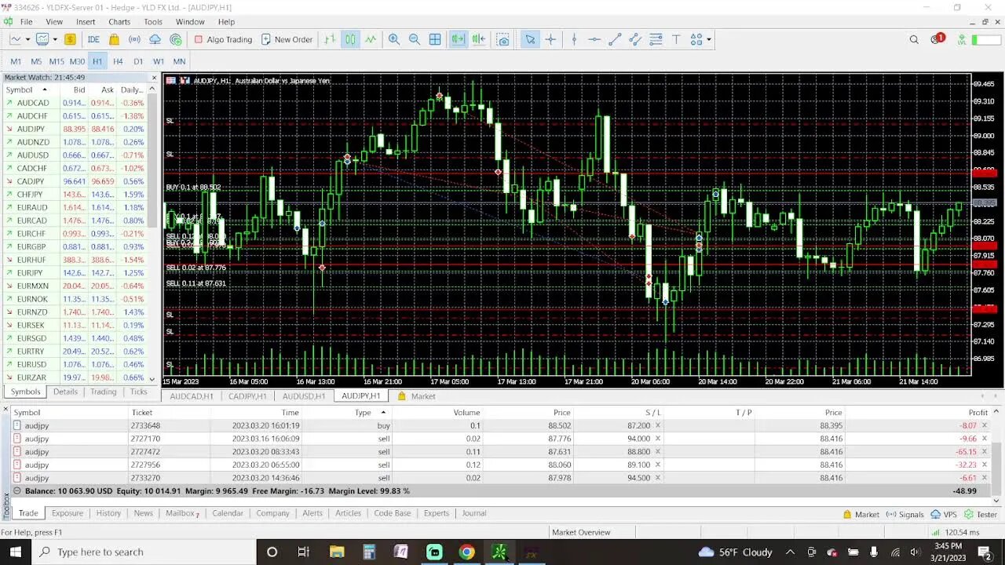1005x565 pixels.
Task: Open the VPS cloud icon in toolbar
Action: [155, 39]
